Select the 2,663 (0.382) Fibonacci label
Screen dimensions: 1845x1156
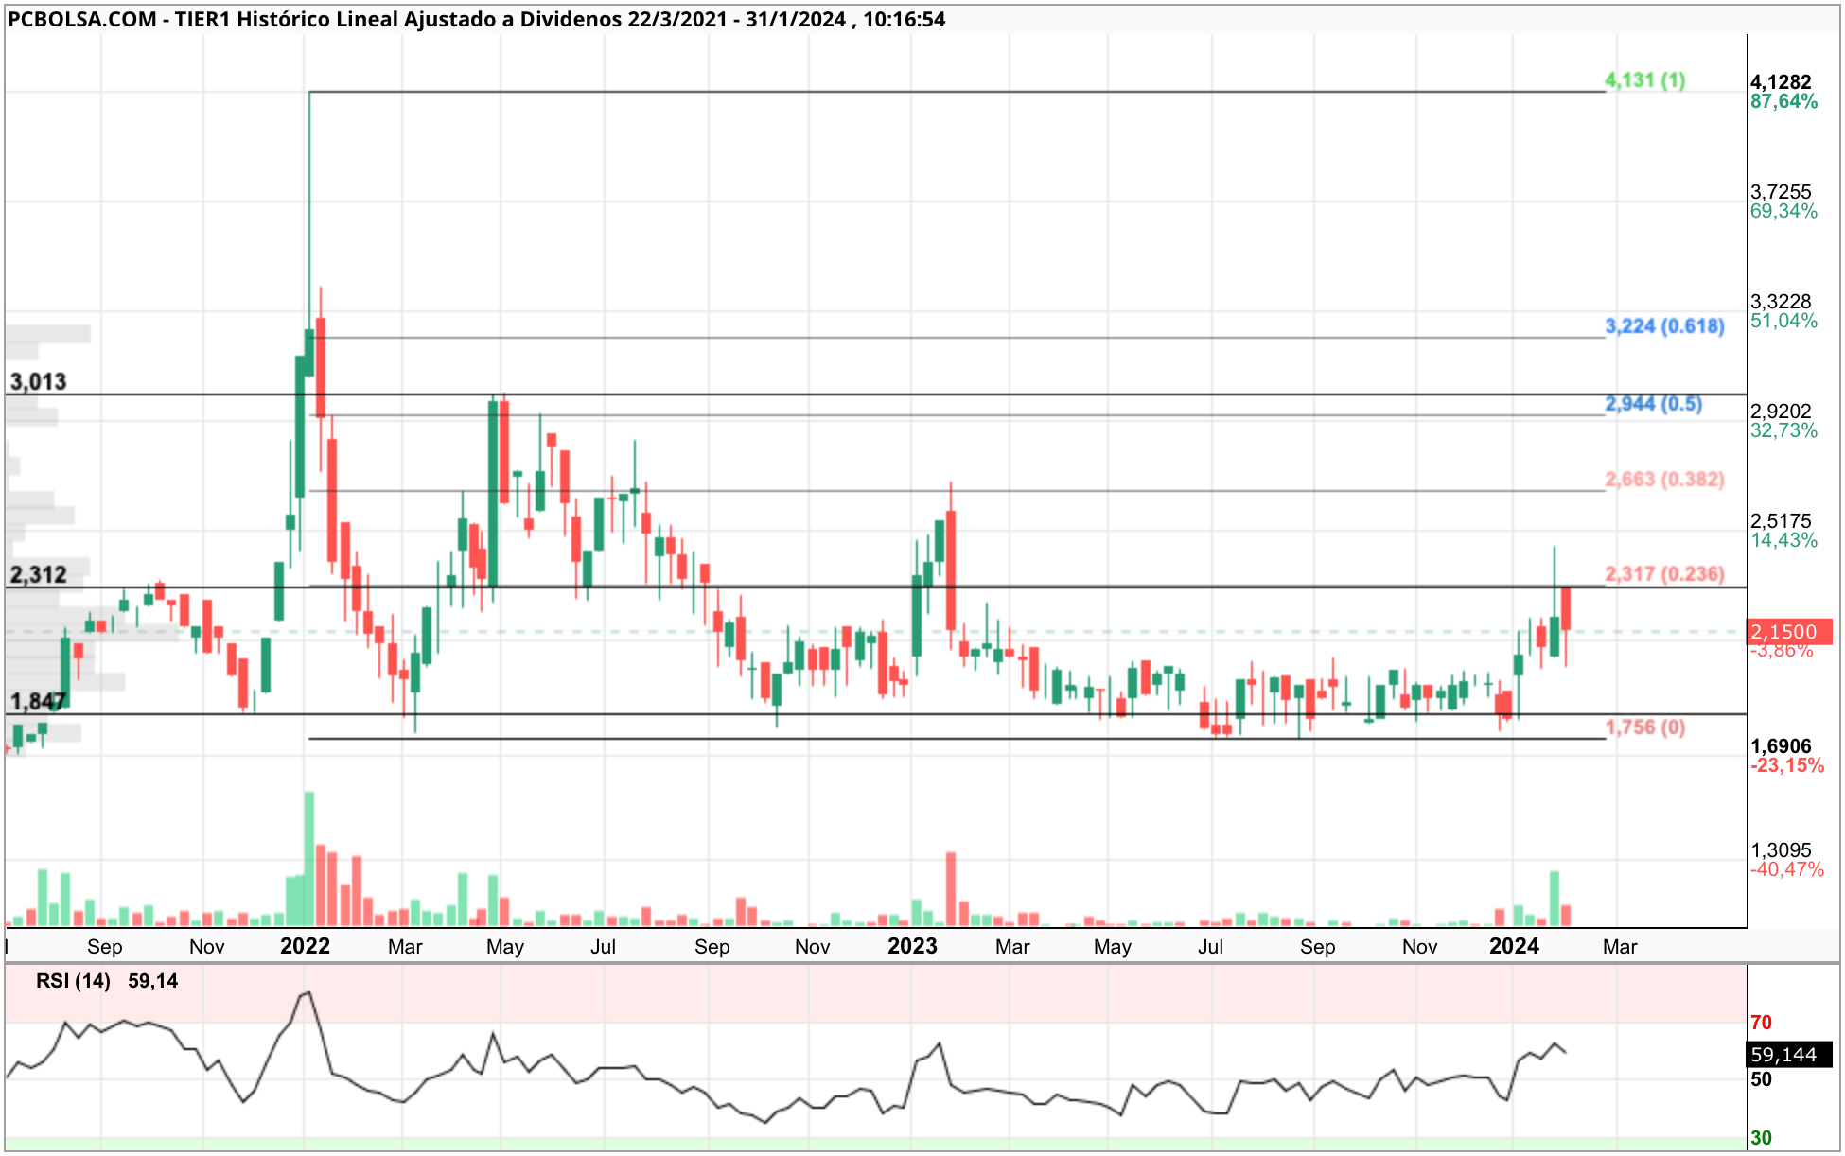[x=1664, y=480]
